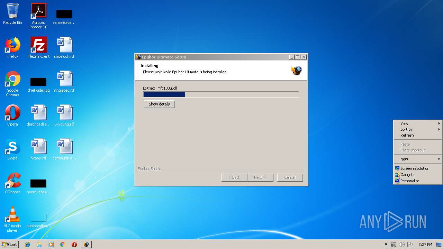Show hidden tray icons arrow
This screenshot has height=249, width=443.
pyautogui.click(x=386, y=245)
